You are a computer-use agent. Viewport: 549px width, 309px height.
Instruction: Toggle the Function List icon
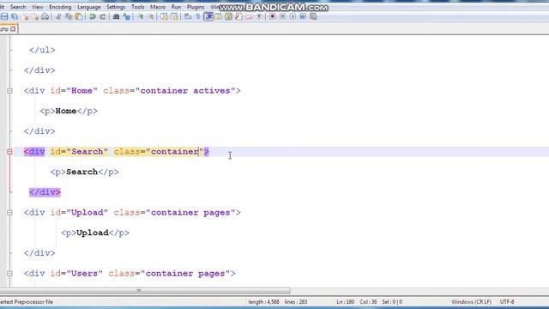coord(238,16)
